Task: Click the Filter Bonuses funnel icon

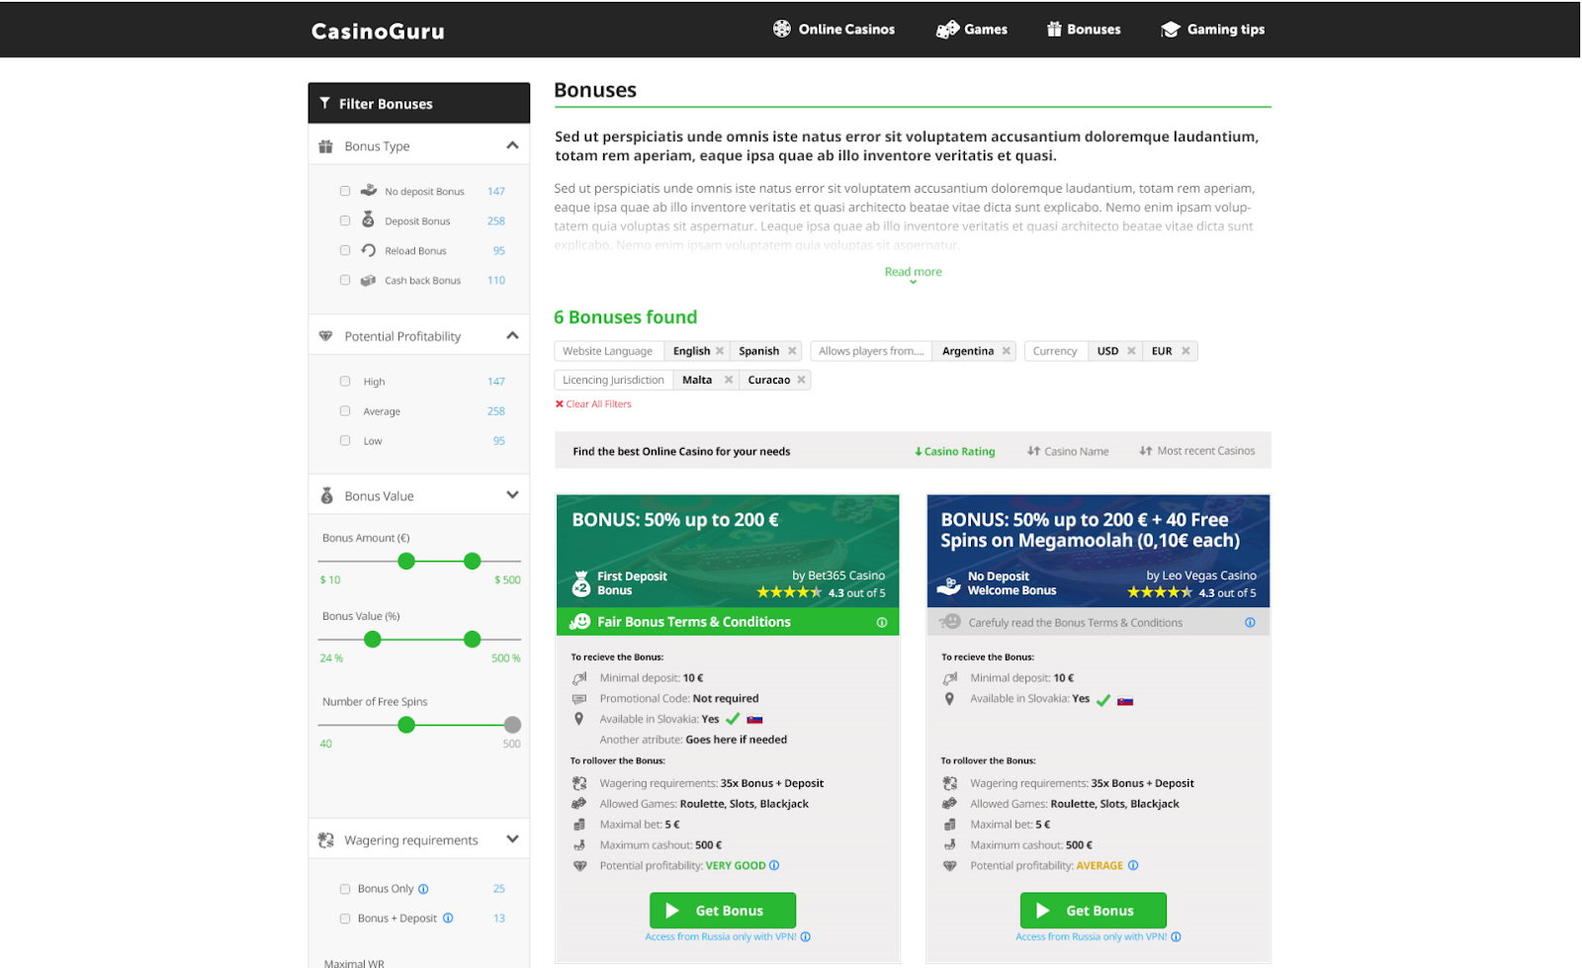Action: click(x=324, y=103)
